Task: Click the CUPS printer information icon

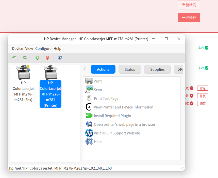Action: 89,107
